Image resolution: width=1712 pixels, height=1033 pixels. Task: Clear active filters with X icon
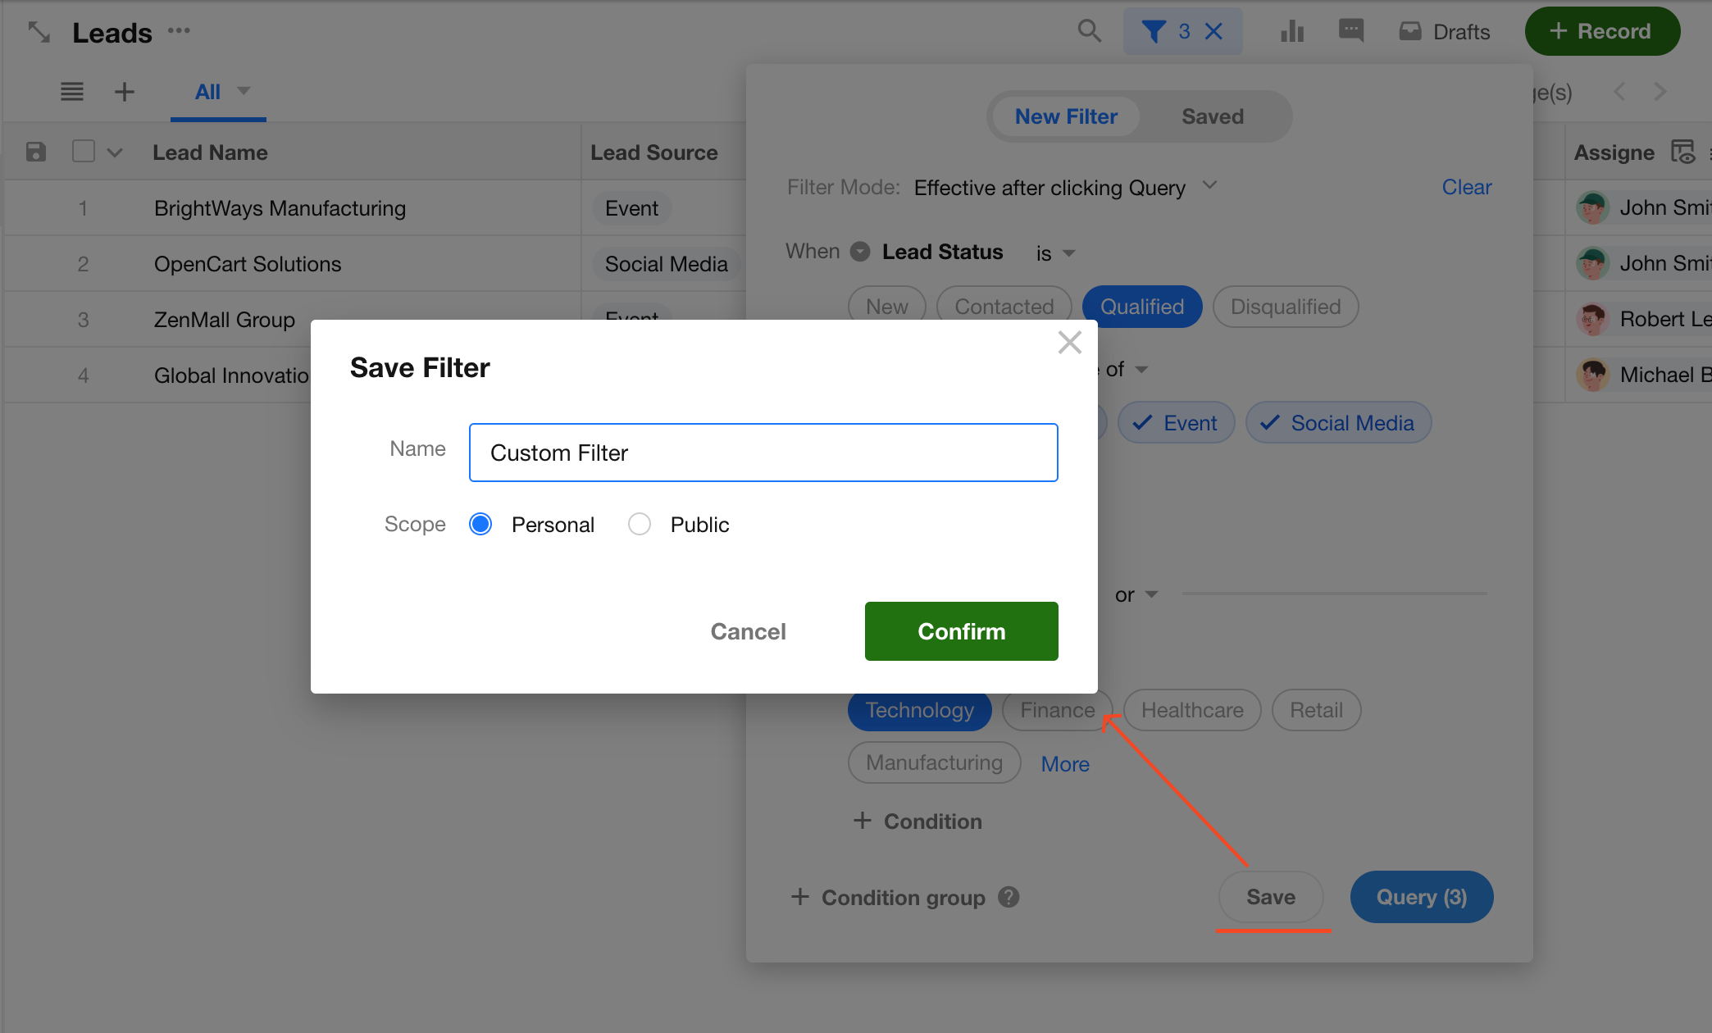pyautogui.click(x=1214, y=31)
